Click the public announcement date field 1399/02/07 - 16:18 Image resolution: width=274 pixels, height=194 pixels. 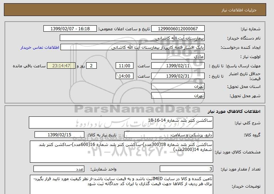[x=70, y=29]
